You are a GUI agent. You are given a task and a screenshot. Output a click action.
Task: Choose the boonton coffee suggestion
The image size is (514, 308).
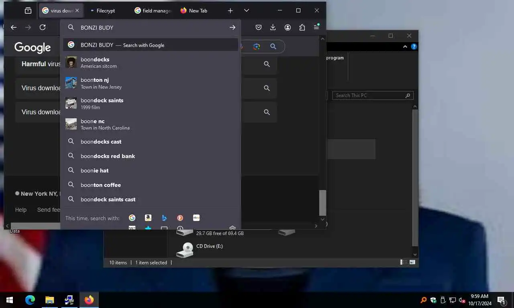pos(151,185)
